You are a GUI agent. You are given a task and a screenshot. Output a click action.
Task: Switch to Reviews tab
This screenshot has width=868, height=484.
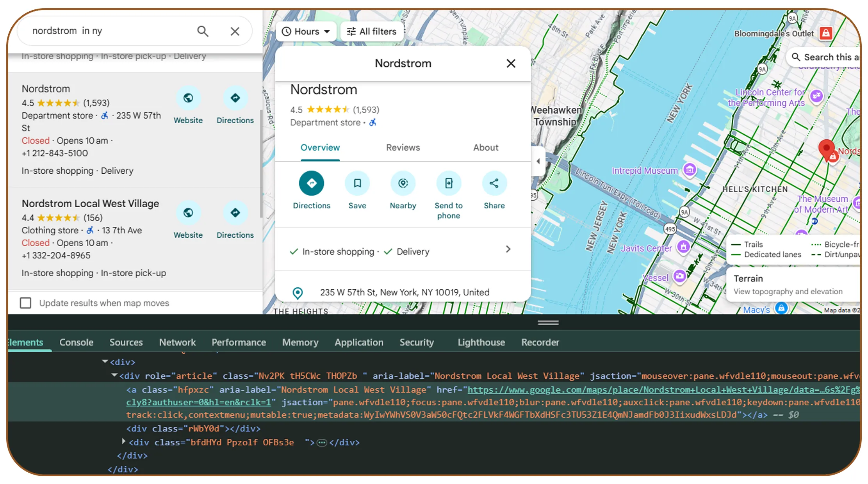coord(403,148)
